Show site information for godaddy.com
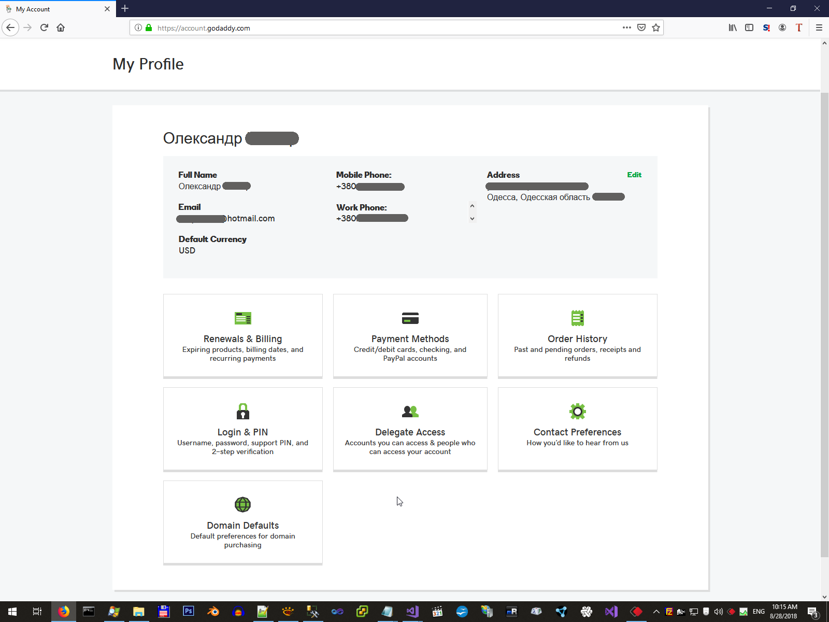829x622 pixels. [x=138, y=27]
